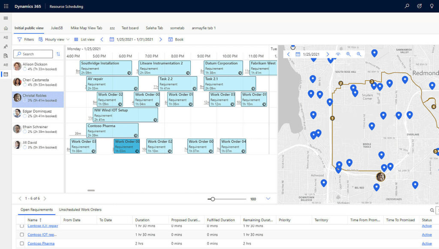439x249 pixels.
Task: Open the lightbulb assistant icon
Action: click(431, 6)
